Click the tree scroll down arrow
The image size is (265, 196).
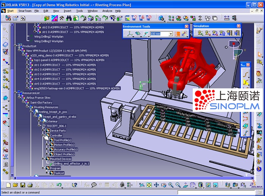[x=12, y=175]
